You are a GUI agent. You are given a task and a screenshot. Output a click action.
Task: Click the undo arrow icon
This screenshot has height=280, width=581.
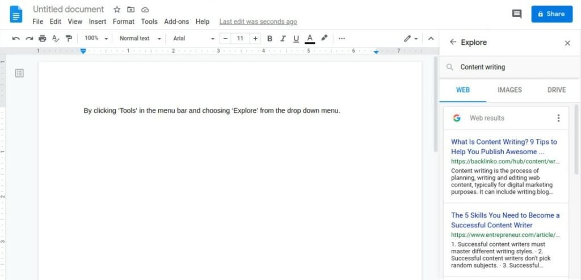pos(16,39)
